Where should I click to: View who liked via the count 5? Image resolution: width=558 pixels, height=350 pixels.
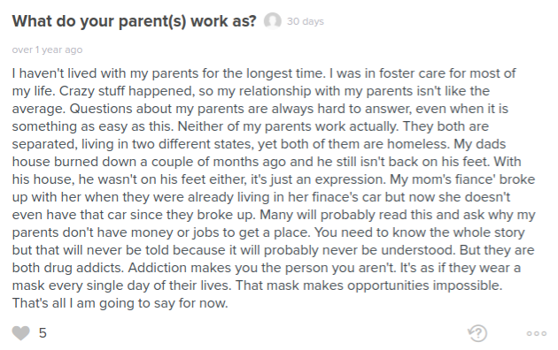point(43,333)
